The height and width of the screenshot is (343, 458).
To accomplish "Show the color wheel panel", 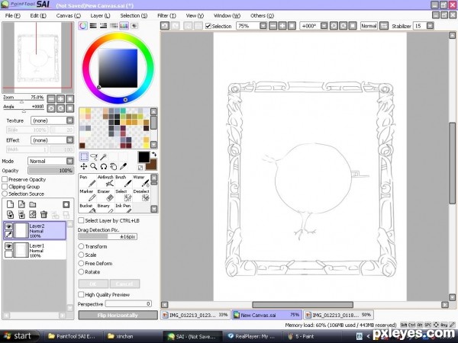I will tap(83, 26).
